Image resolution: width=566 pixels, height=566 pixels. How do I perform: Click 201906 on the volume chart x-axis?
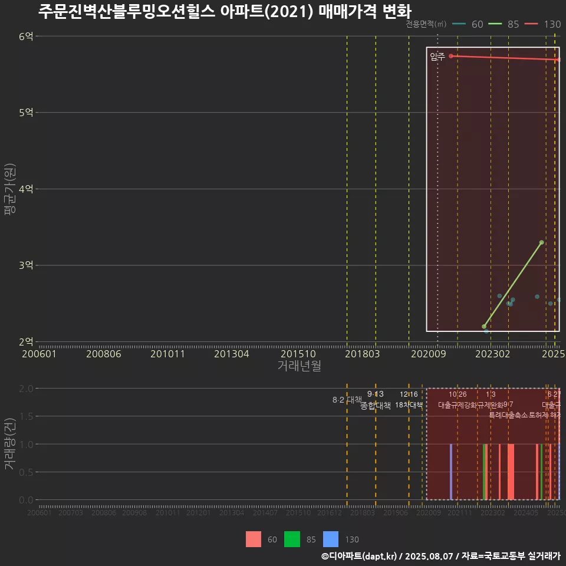tap(395, 512)
